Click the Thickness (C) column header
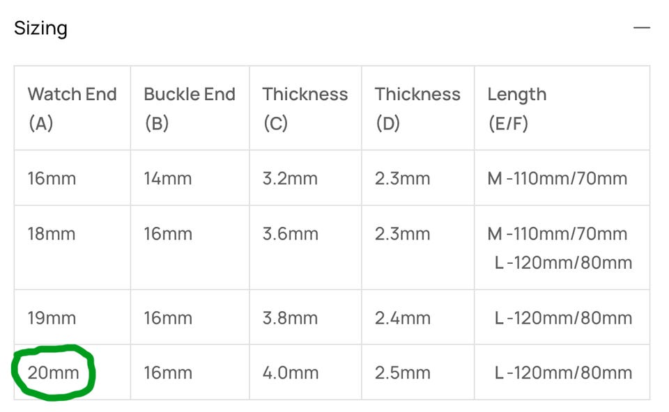 pyautogui.click(x=305, y=108)
